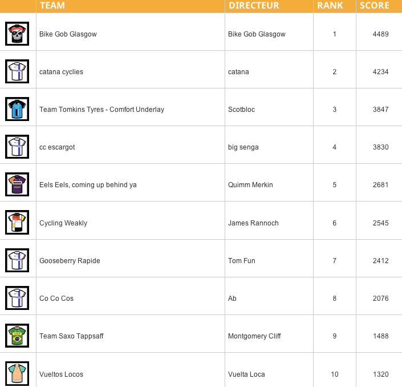Image resolution: width=402 pixels, height=387 pixels.
Task: Open the Bike Gob Glasgow team name
Action: point(68,34)
